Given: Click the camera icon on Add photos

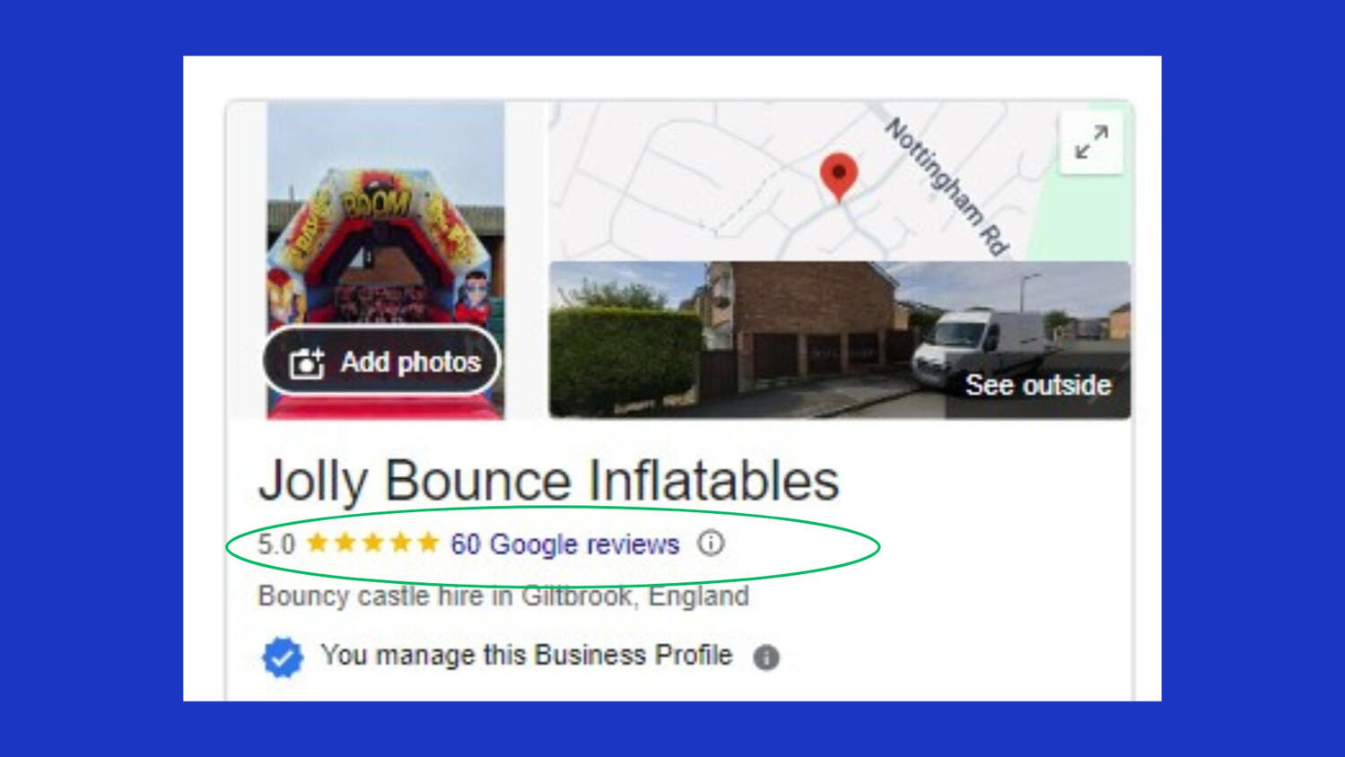Looking at the screenshot, I should point(306,362).
